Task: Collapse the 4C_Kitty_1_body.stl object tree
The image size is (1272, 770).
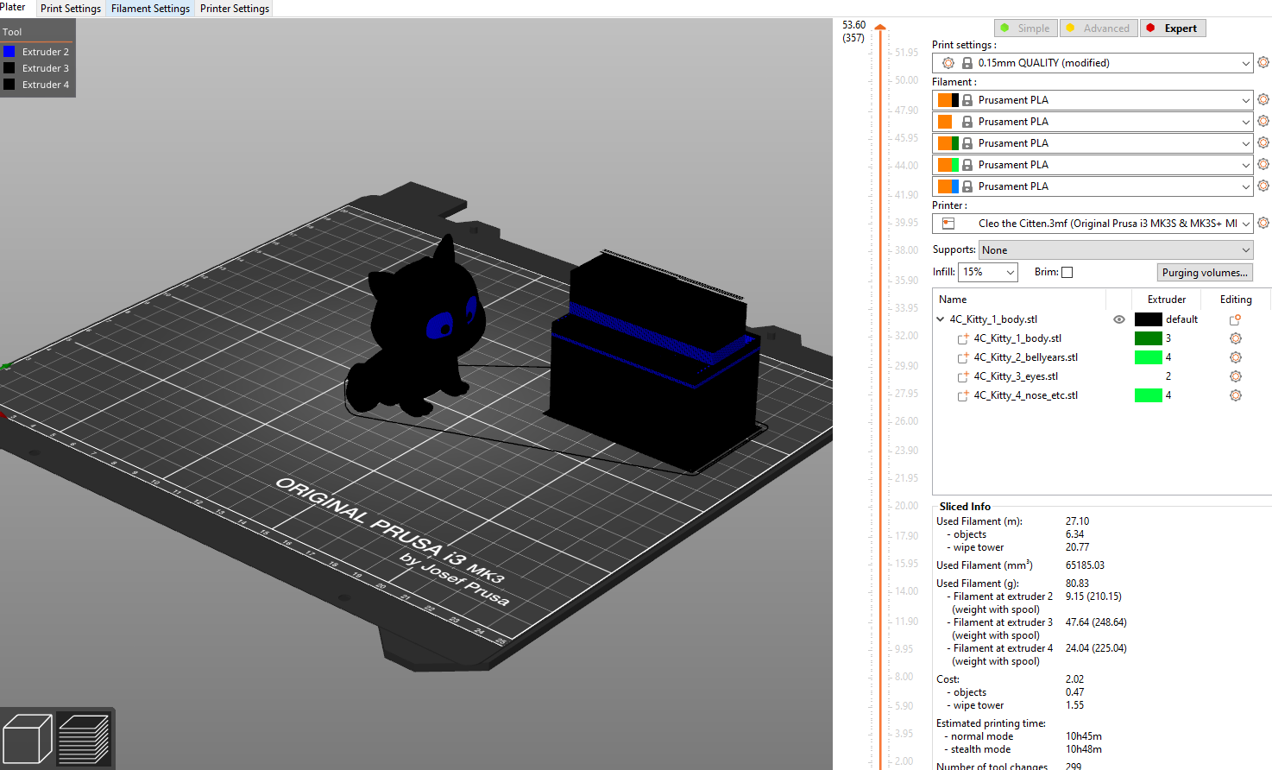Action: tap(940, 319)
